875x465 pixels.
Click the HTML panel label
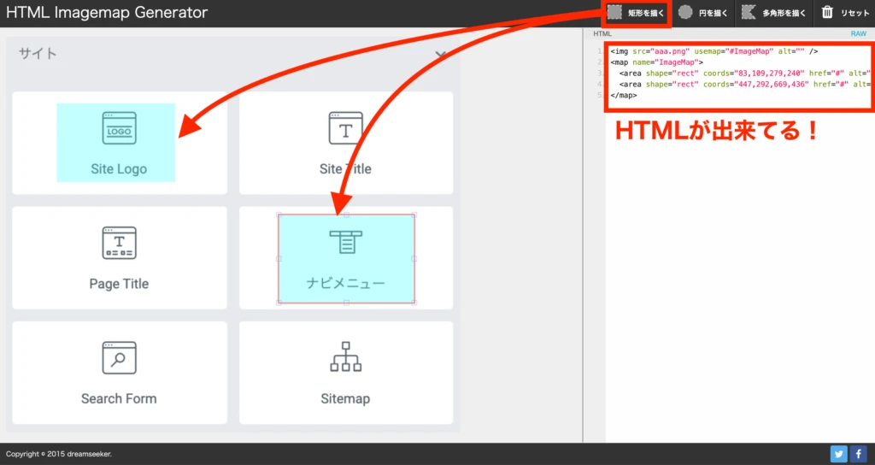pyautogui.click(x=602, y=34)
